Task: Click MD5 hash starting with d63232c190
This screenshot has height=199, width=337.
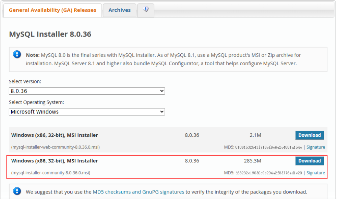Action: pyautogui.click(x=269, y=173)
